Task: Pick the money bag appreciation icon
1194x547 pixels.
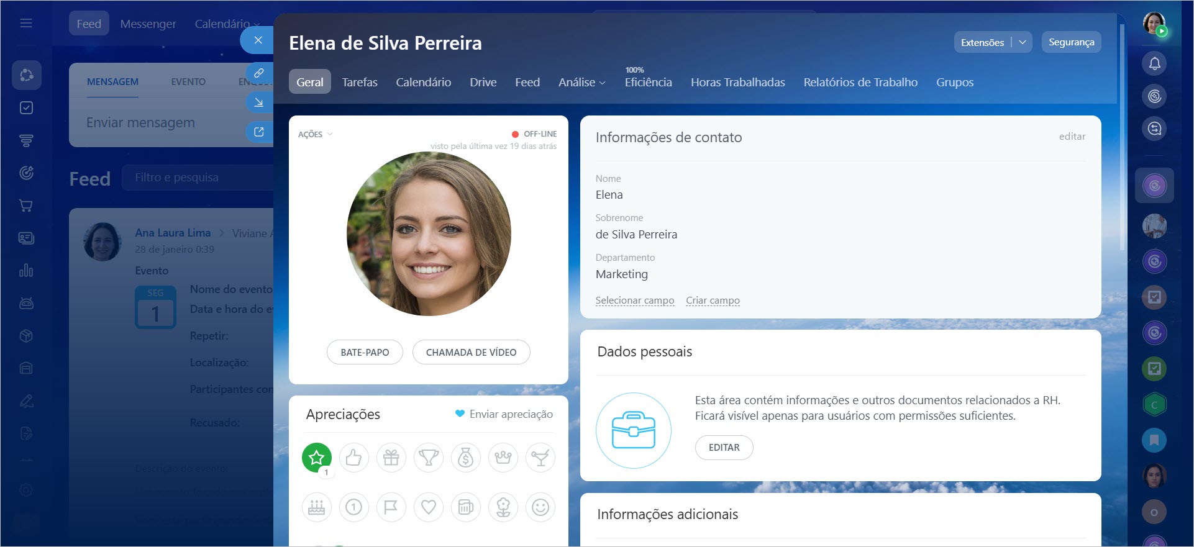Action: [x=465, y=458]
